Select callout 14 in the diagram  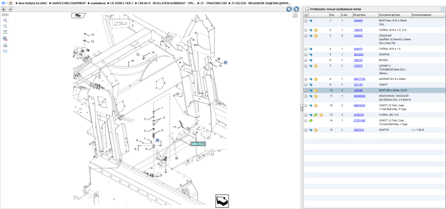[x=153, y=52]
